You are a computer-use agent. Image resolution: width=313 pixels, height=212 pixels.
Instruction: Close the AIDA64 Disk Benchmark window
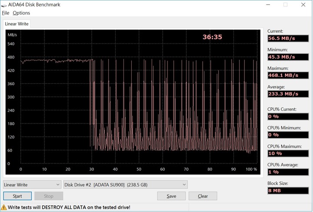point(303,5)
